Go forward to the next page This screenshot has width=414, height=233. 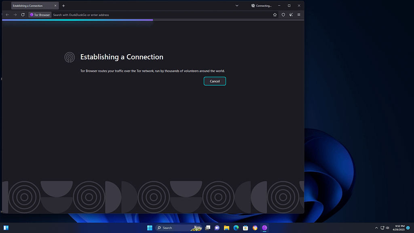click(x=15, y=15)
